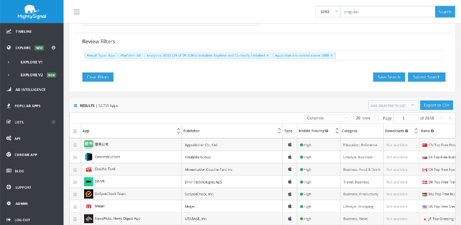
Task: Go to the previous results page arrow
Action: pyautogui.click(x=441, y=118)
